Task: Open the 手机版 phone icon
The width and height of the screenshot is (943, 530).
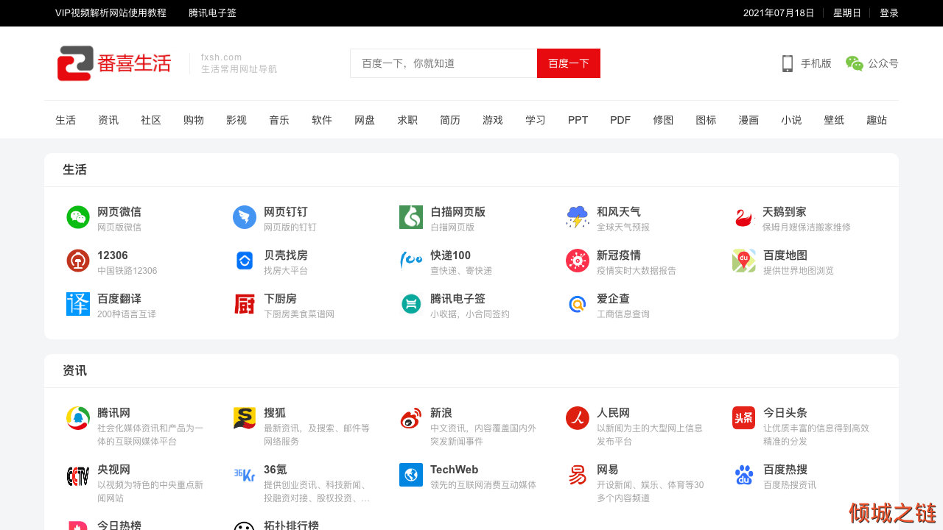Action: (788, 63)
